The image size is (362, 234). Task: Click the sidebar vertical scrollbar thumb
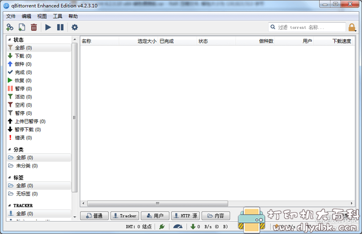[74, 117]
